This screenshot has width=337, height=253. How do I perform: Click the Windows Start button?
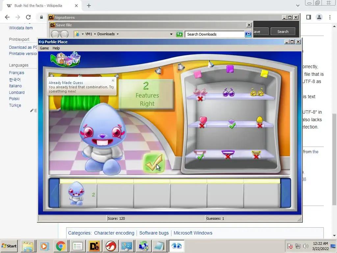9,246
